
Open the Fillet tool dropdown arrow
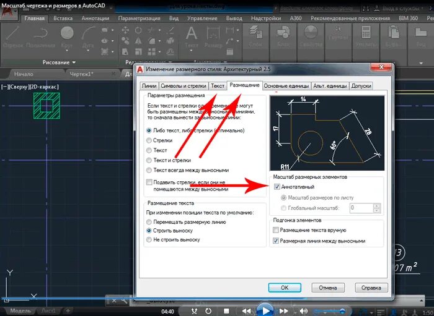(160, 41)
